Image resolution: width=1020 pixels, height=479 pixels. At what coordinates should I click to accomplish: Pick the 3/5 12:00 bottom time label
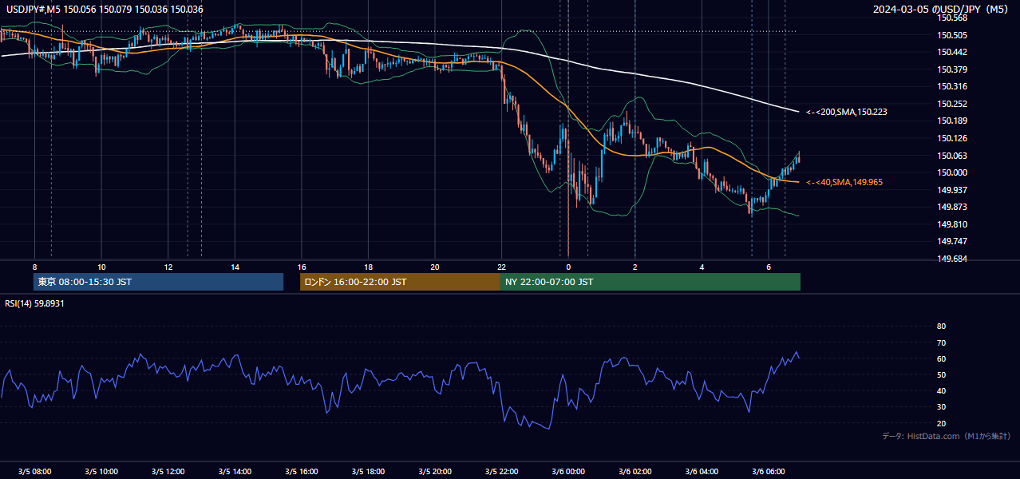pyautogui.click(x=168, y=472)
